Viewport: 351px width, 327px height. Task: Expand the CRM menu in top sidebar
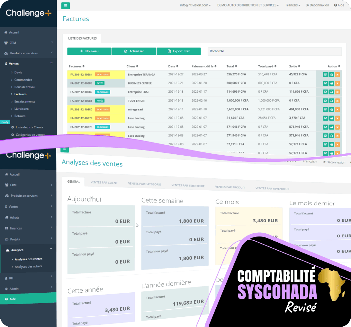(28, 43)
